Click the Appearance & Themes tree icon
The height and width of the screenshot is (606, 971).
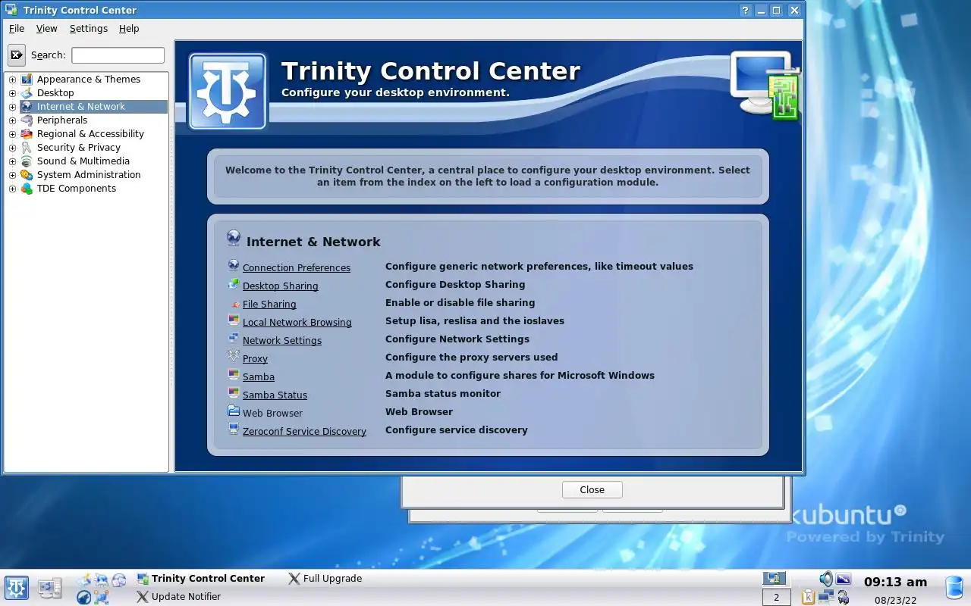pyautogui.click(x=27, y=79)
